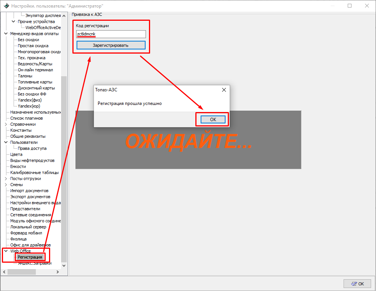Image resolution: width=376 pixels, height=291 pixels.
Task: Expand the Смены tree node
Action: click(6, 185)
